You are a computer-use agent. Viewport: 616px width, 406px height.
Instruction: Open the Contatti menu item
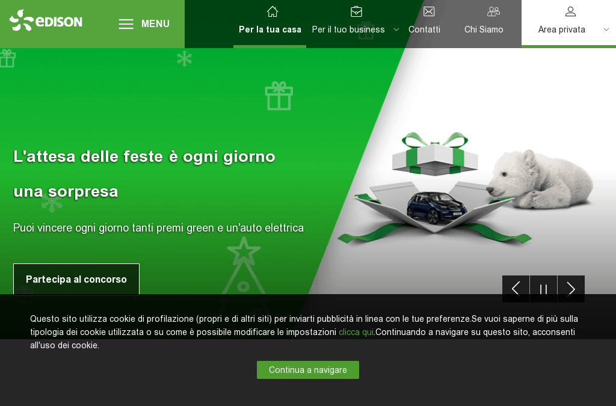[424, 29]
